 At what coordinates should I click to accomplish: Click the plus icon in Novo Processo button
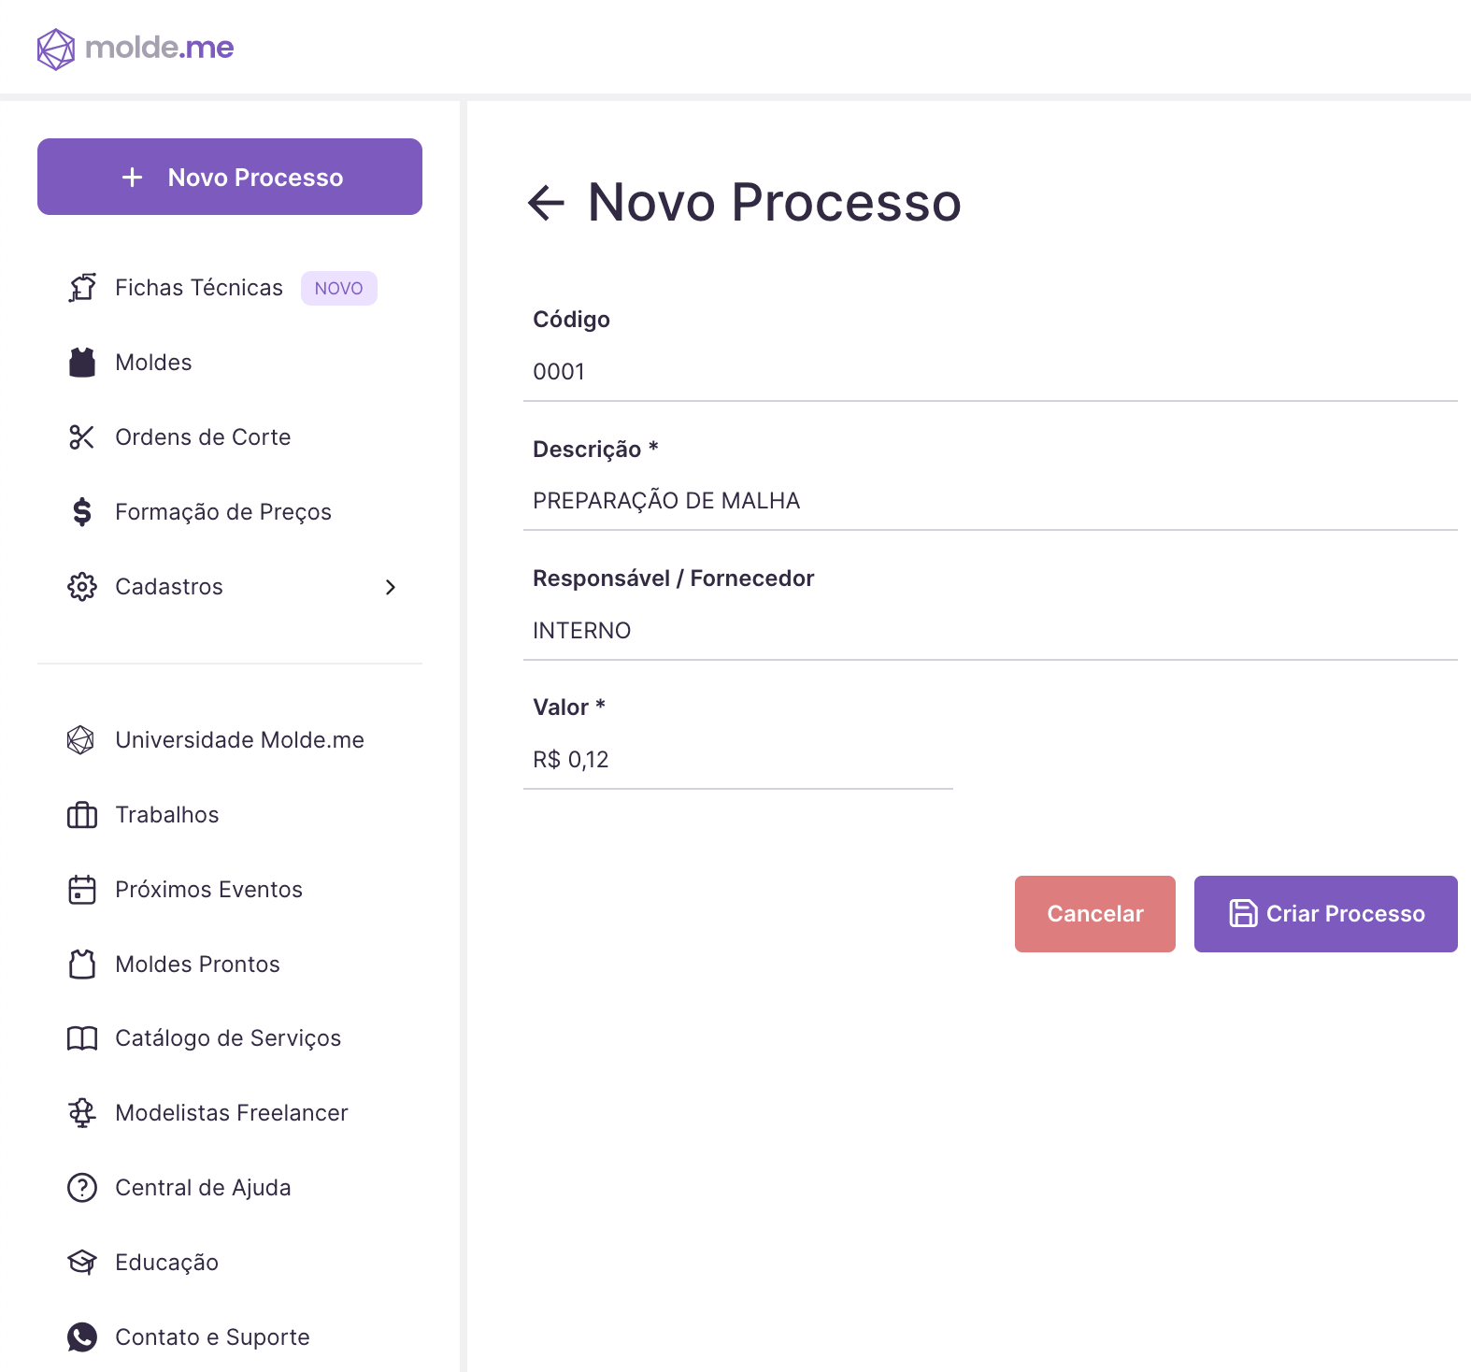[x=133, y=178]
